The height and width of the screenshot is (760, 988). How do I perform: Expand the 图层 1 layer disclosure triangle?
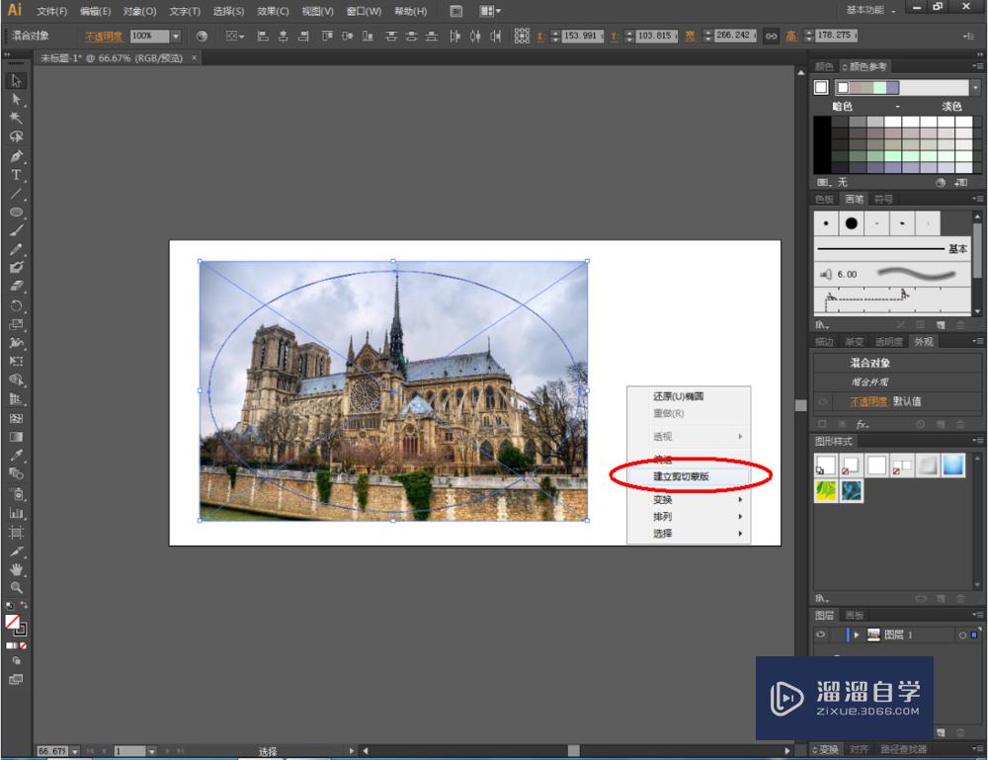[857, 634]
